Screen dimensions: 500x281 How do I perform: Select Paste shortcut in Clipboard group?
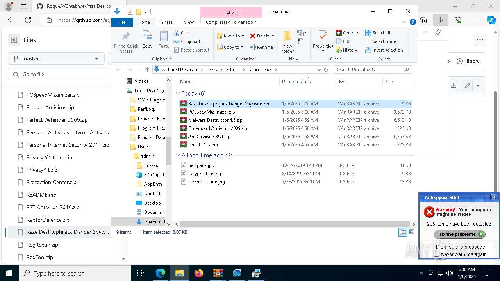(x=191, y=50)
